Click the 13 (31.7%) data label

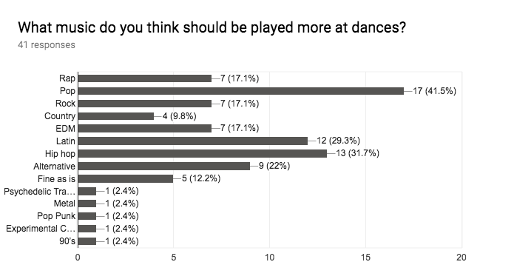click(x=358, y=153)
